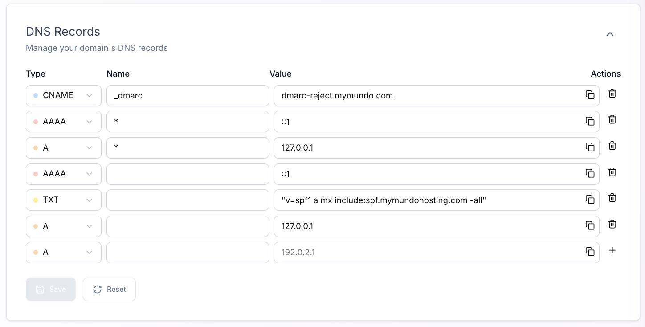645x327 pixels.
Task: Open the TXT record type selector
Action: click(63, 200)
